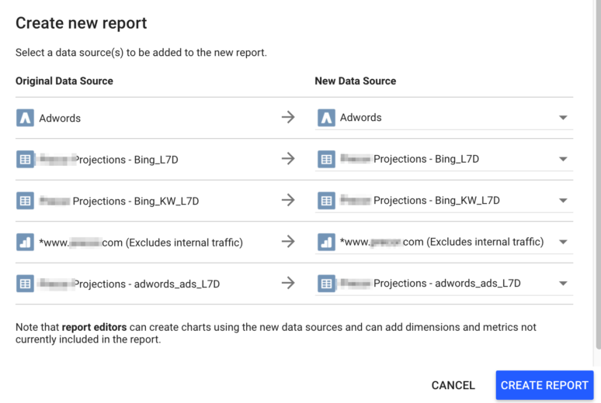This screenshot has height=403, width=601.
Task: Click the sheet icon for new Bing_KW_L7D source
Action: coord(326,200)
